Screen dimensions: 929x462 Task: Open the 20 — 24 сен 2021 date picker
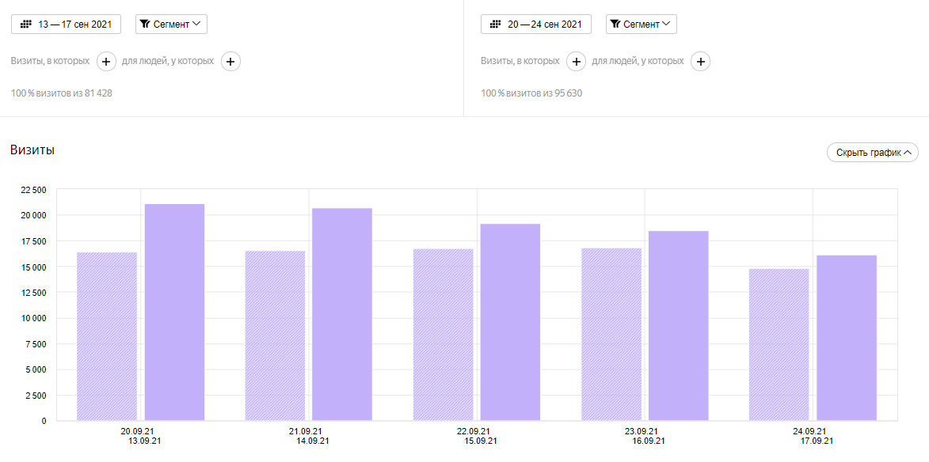pos(535,25)
